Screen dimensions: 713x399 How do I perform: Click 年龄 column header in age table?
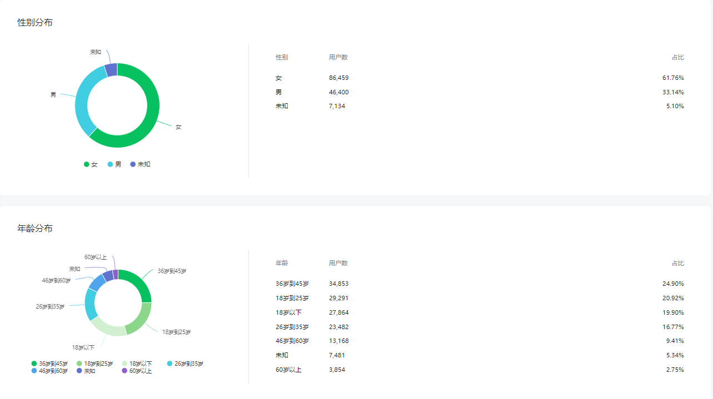click(x=282, y=263)
